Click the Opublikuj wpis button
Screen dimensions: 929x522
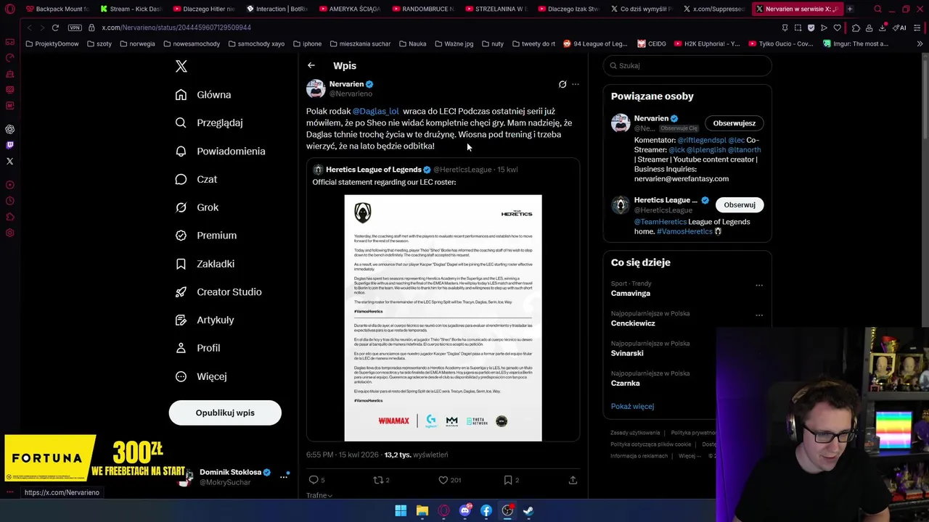[x=225, y=413]
